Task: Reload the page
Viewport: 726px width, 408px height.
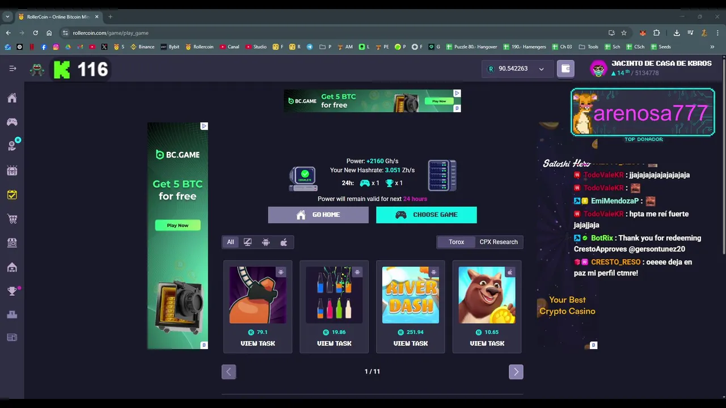Action: (x=35, y=33)
